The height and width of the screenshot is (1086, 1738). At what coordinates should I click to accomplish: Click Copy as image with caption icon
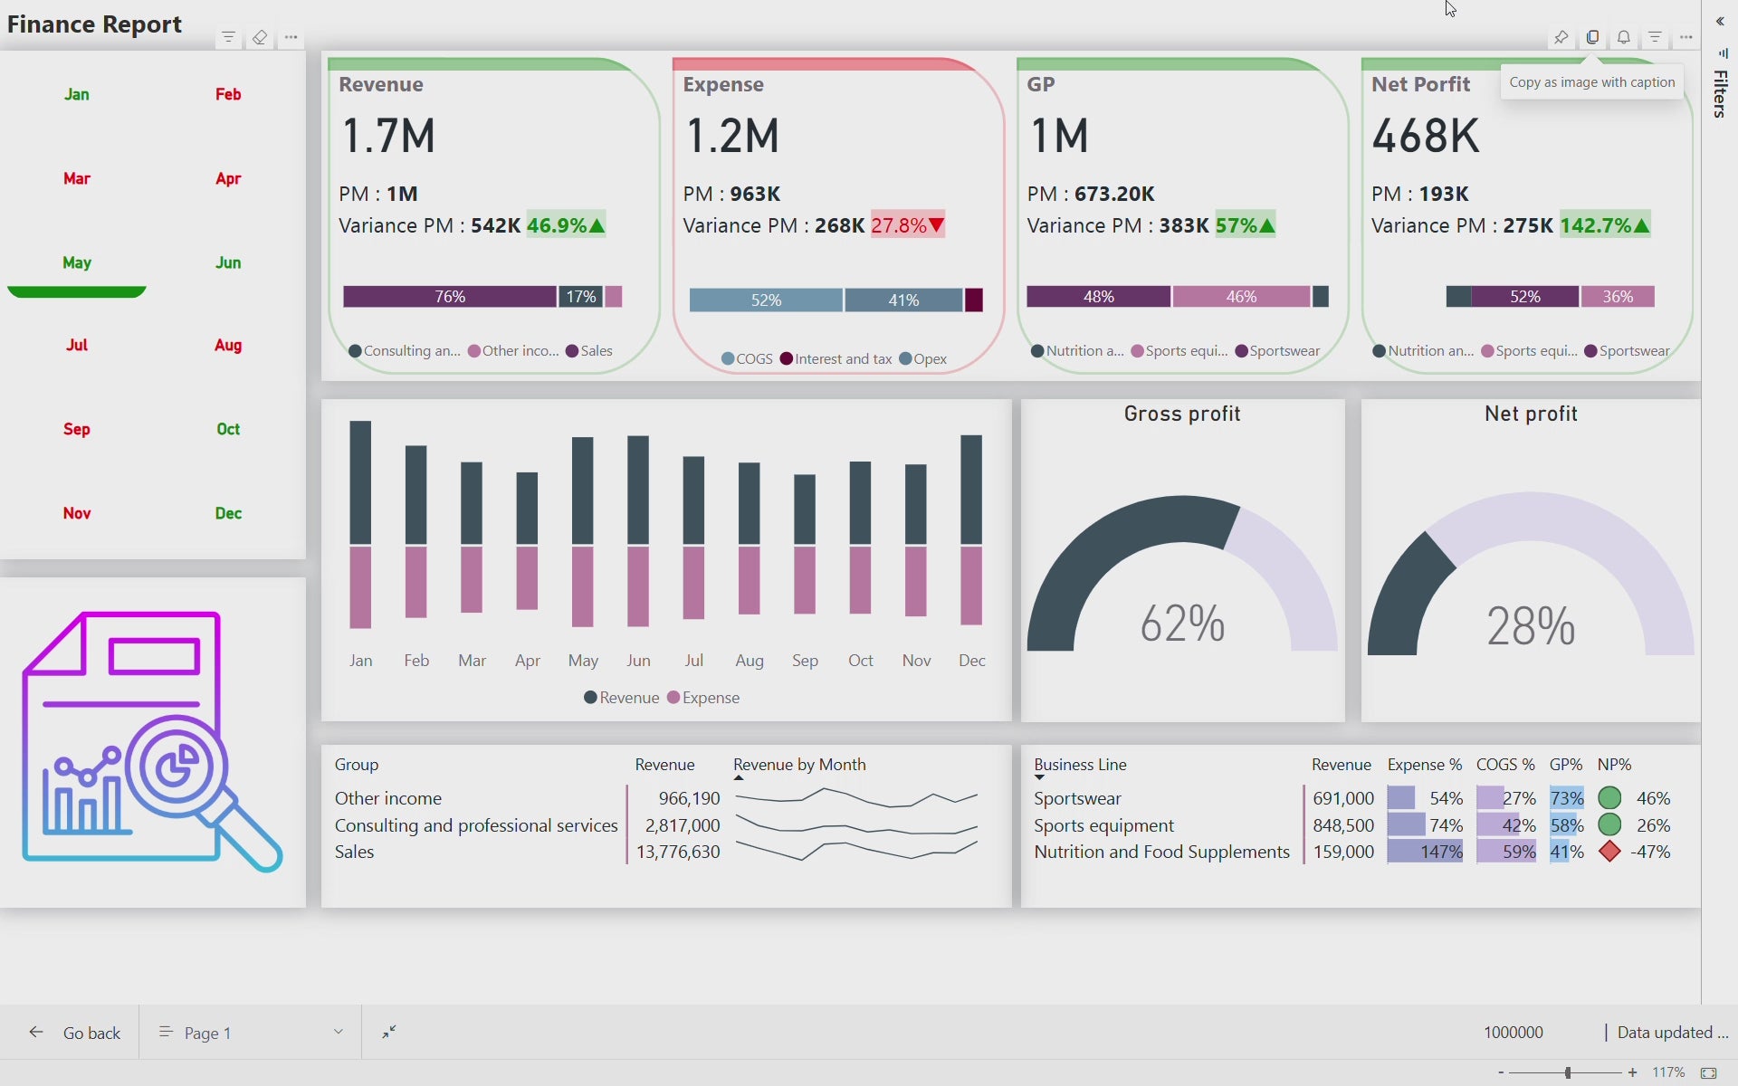[1592, 37]
